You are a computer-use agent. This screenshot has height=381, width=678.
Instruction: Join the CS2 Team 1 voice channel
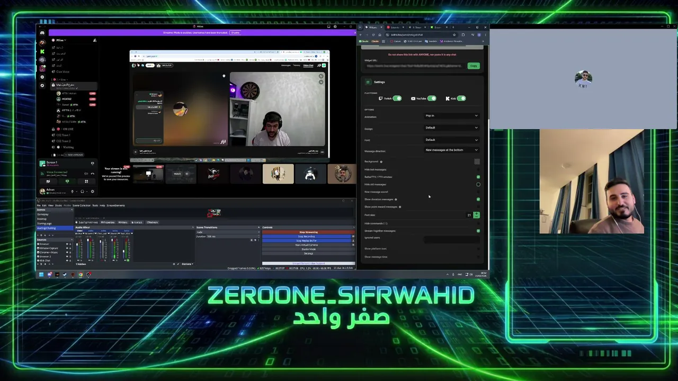tap(61, 135)
